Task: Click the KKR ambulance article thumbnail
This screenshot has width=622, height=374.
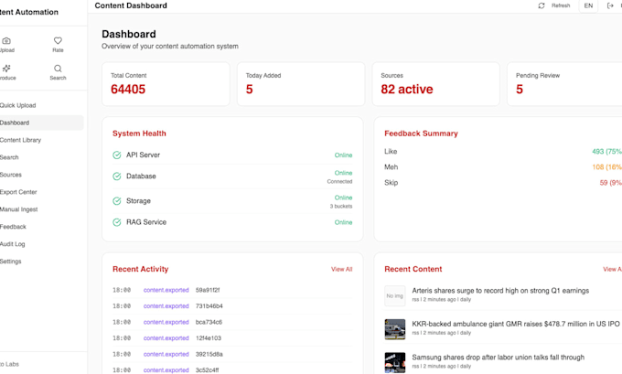Action: pyautogui.click(x=395, y=329)
